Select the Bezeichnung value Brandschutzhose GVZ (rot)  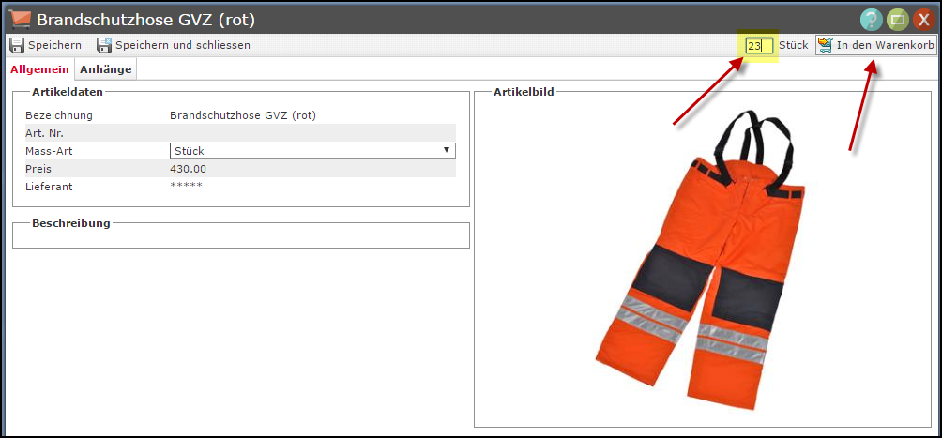point(243,115)
